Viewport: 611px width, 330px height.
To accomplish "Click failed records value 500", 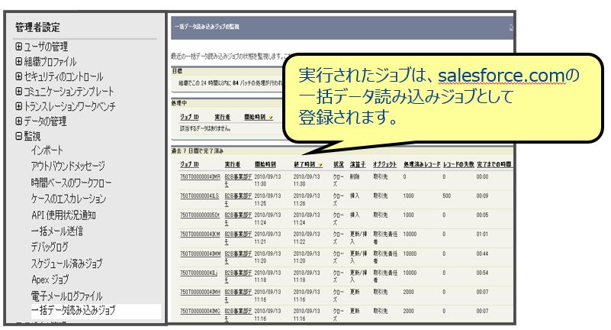I will click(x=447, y=196).
